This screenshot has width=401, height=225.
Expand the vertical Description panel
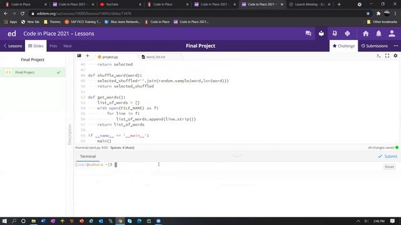click(x=70, y=134)
